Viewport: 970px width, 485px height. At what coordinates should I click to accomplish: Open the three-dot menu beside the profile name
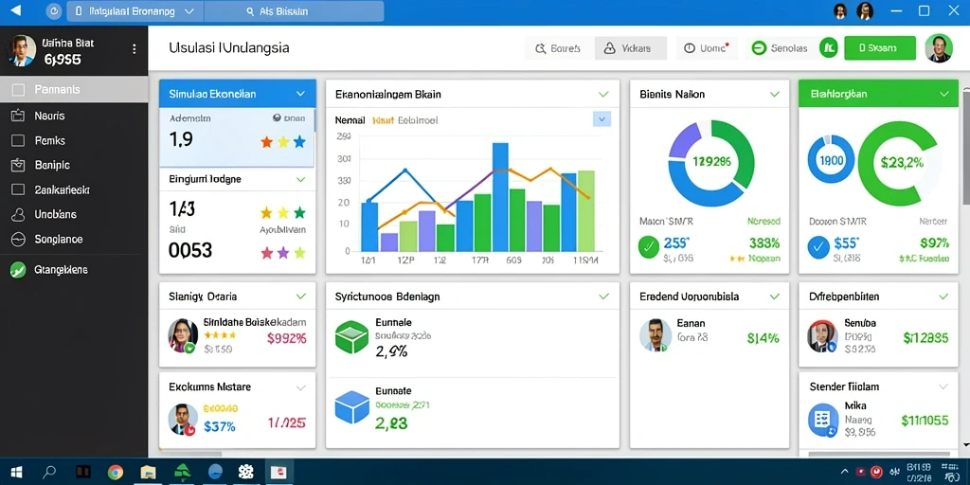(x=135, y=49)
